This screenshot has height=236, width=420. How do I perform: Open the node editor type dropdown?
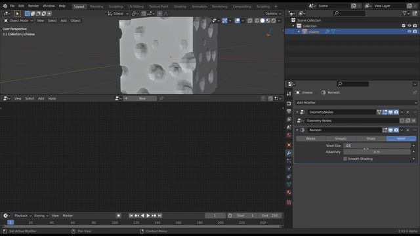coord(6,98)
